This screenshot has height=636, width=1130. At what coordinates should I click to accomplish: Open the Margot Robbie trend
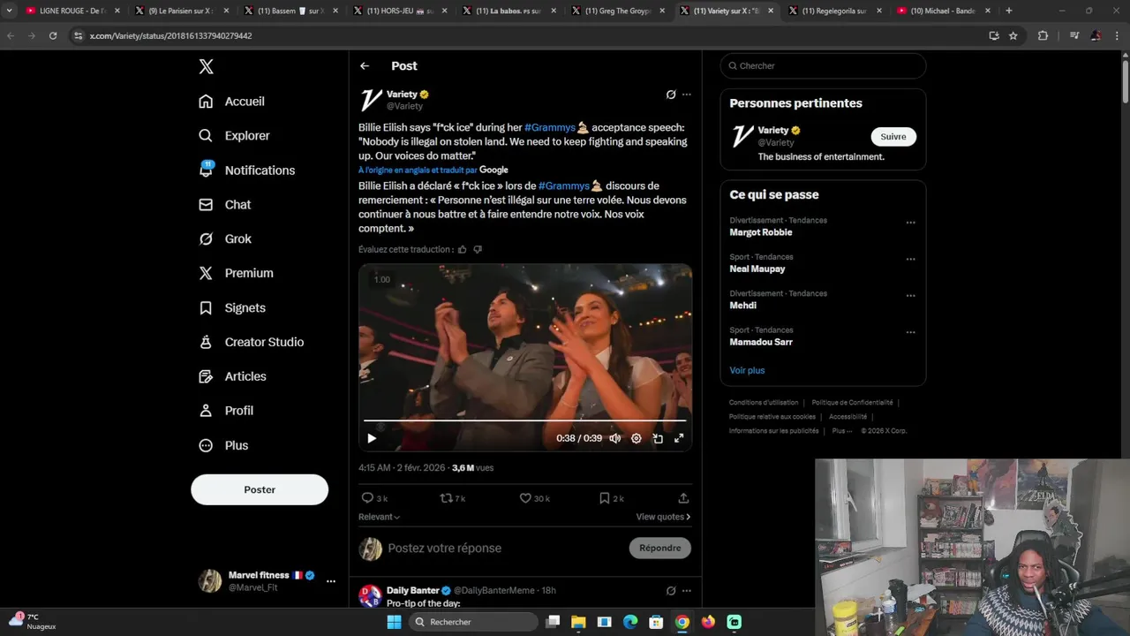pyautogui.click(x=761, y=233)
